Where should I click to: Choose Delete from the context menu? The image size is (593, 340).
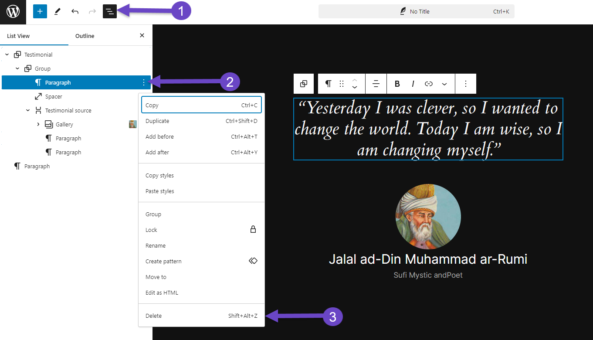point(153,316)
